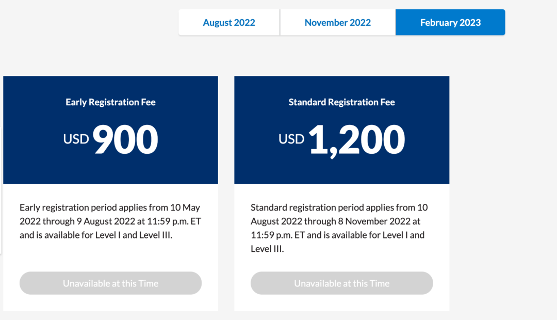Click "Level III." at the end of the standard card text

point(267,249)
